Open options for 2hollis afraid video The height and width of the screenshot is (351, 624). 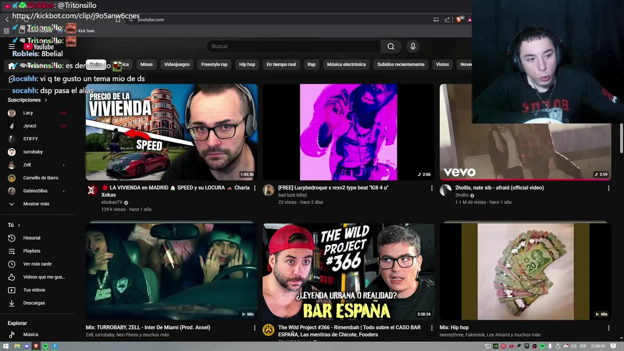click(608, 188)
